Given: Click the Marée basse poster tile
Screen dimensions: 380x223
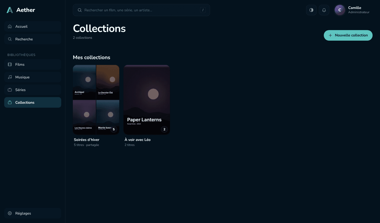Looking at the screenshot, I should [x=108, y=117].
